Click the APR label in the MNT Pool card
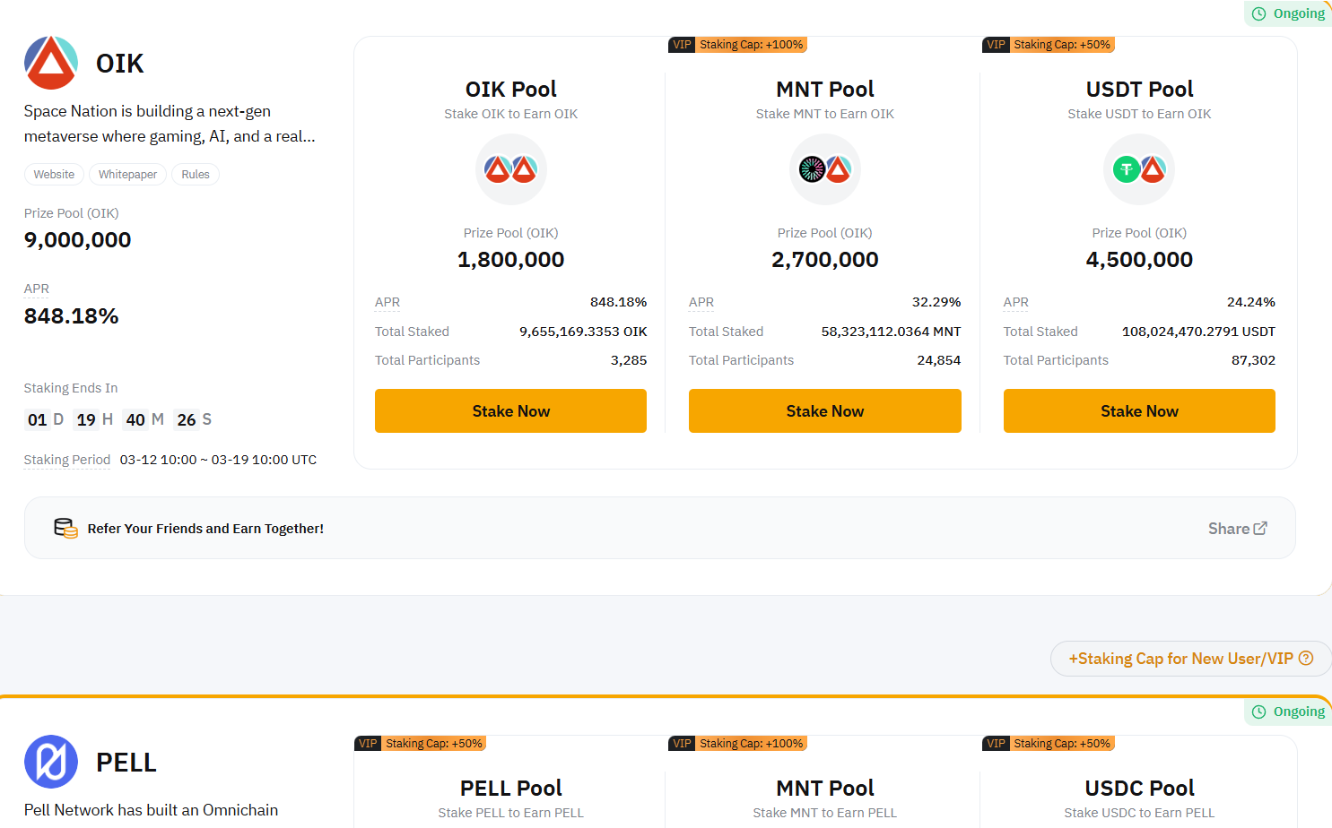Viewport: 1332px width, 828px height. coord(701,303)
